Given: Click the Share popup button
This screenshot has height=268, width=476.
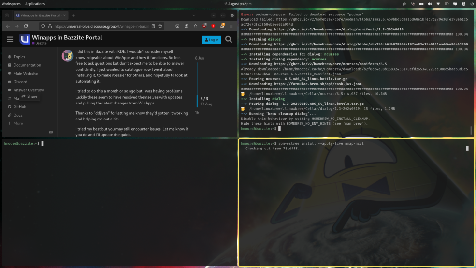Looking at the screenshot, I should 29,96.
